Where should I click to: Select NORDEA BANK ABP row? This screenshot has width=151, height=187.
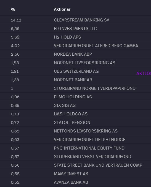(x=75, y=54)
